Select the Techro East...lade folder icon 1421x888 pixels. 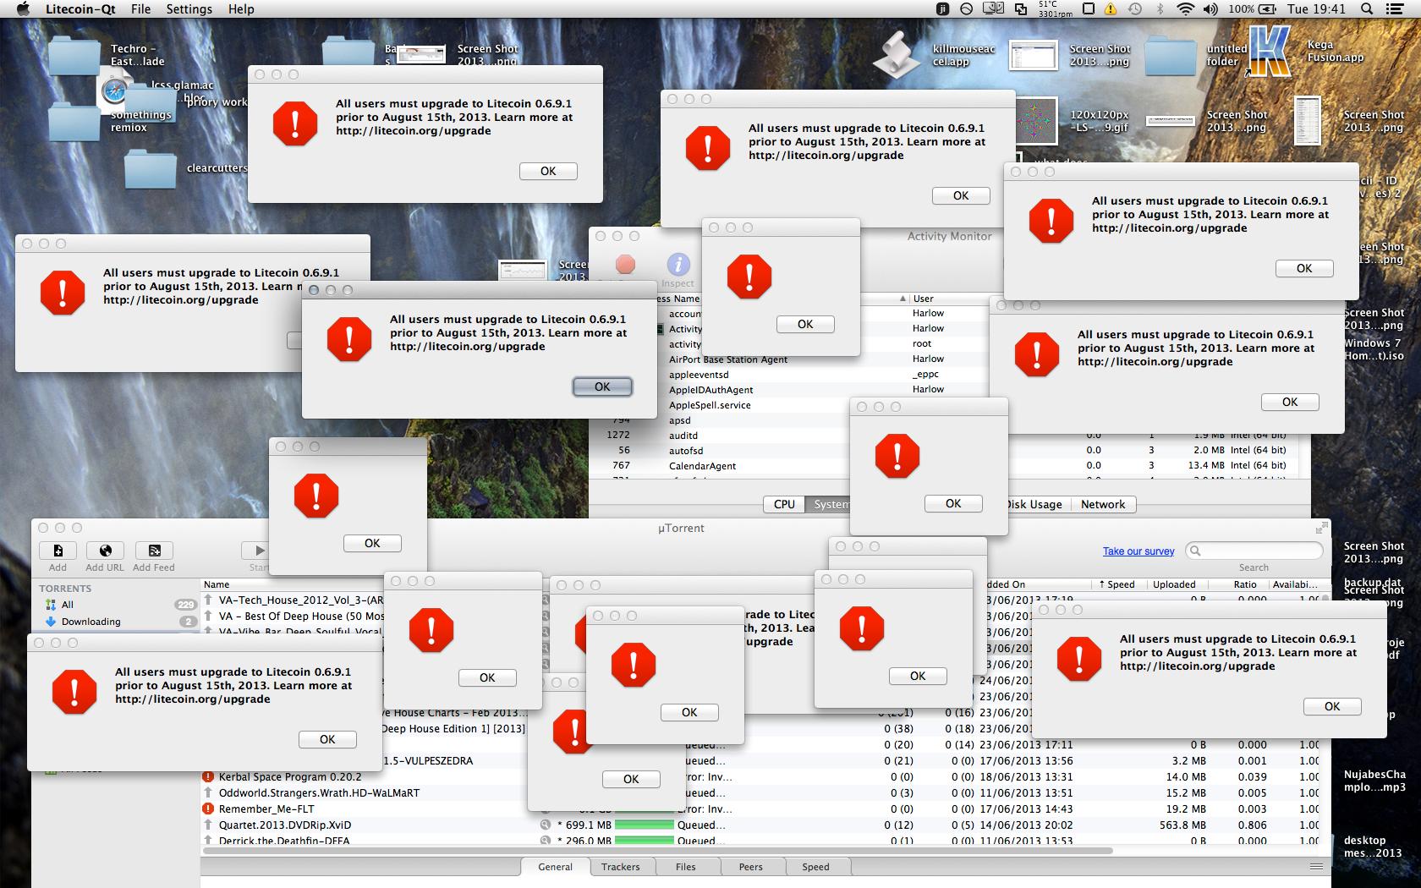tap(74, 56)
